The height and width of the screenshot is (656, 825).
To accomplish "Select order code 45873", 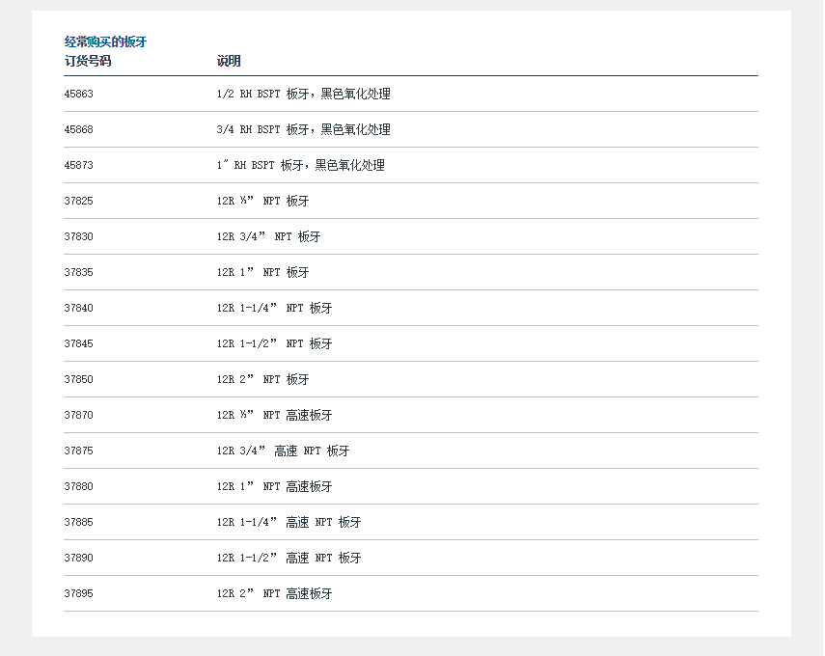I will [79, 166].
